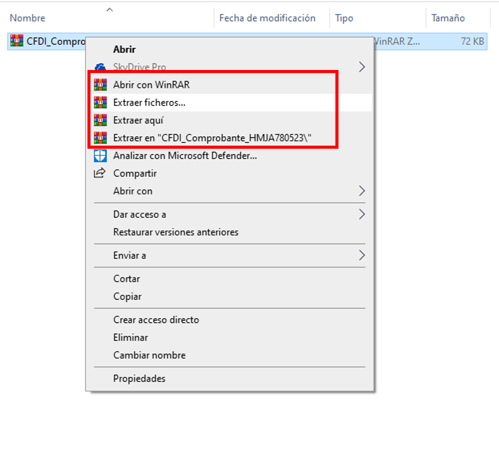Viewport: 499px width, 476px height.
Task: Choose Abrir at top of context menu
Action: (x=124, y=49)
